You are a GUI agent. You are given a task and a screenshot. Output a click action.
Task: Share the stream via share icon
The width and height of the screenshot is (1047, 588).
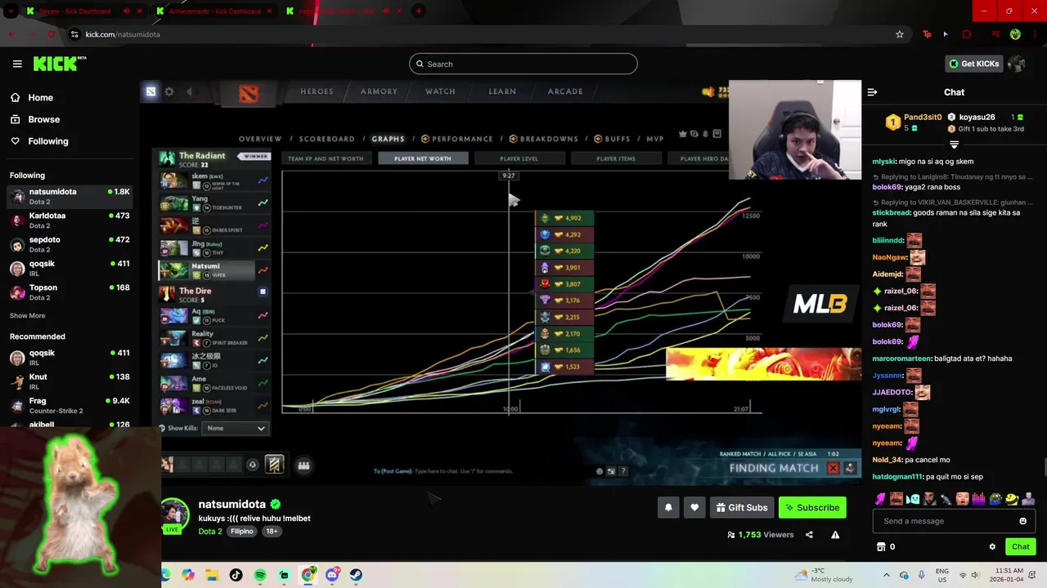point(809,535)
